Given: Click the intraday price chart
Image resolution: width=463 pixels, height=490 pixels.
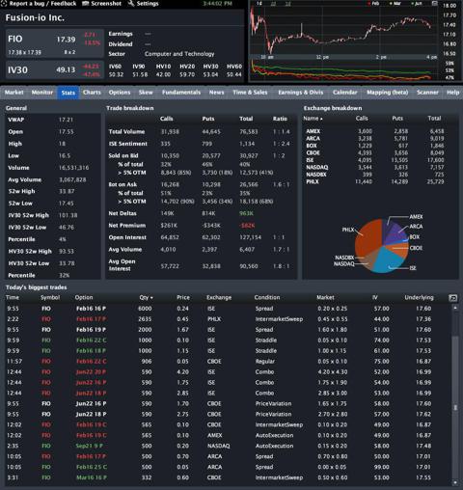Looking at the screenshot, I should [344, 31].
